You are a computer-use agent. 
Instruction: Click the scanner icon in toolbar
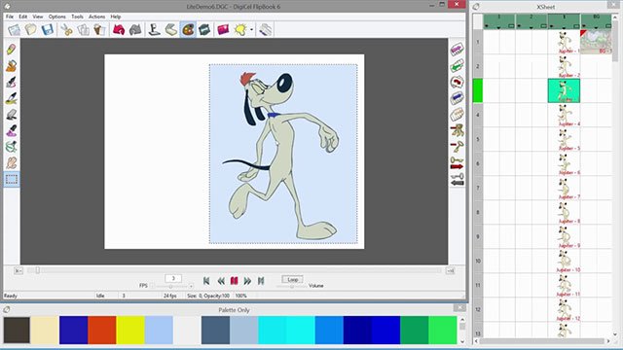coord(171,29)
